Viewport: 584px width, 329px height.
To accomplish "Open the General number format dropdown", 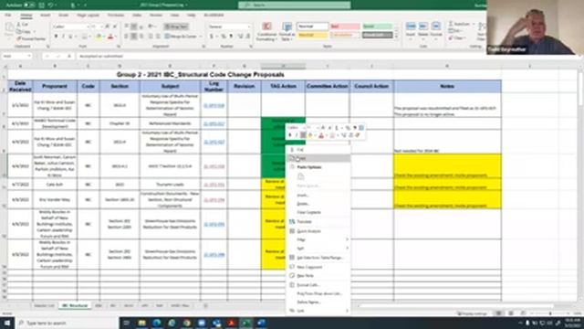I will 248,27.
